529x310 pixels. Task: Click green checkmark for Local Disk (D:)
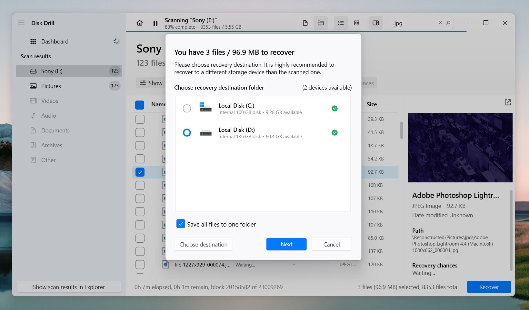[334, 132]
